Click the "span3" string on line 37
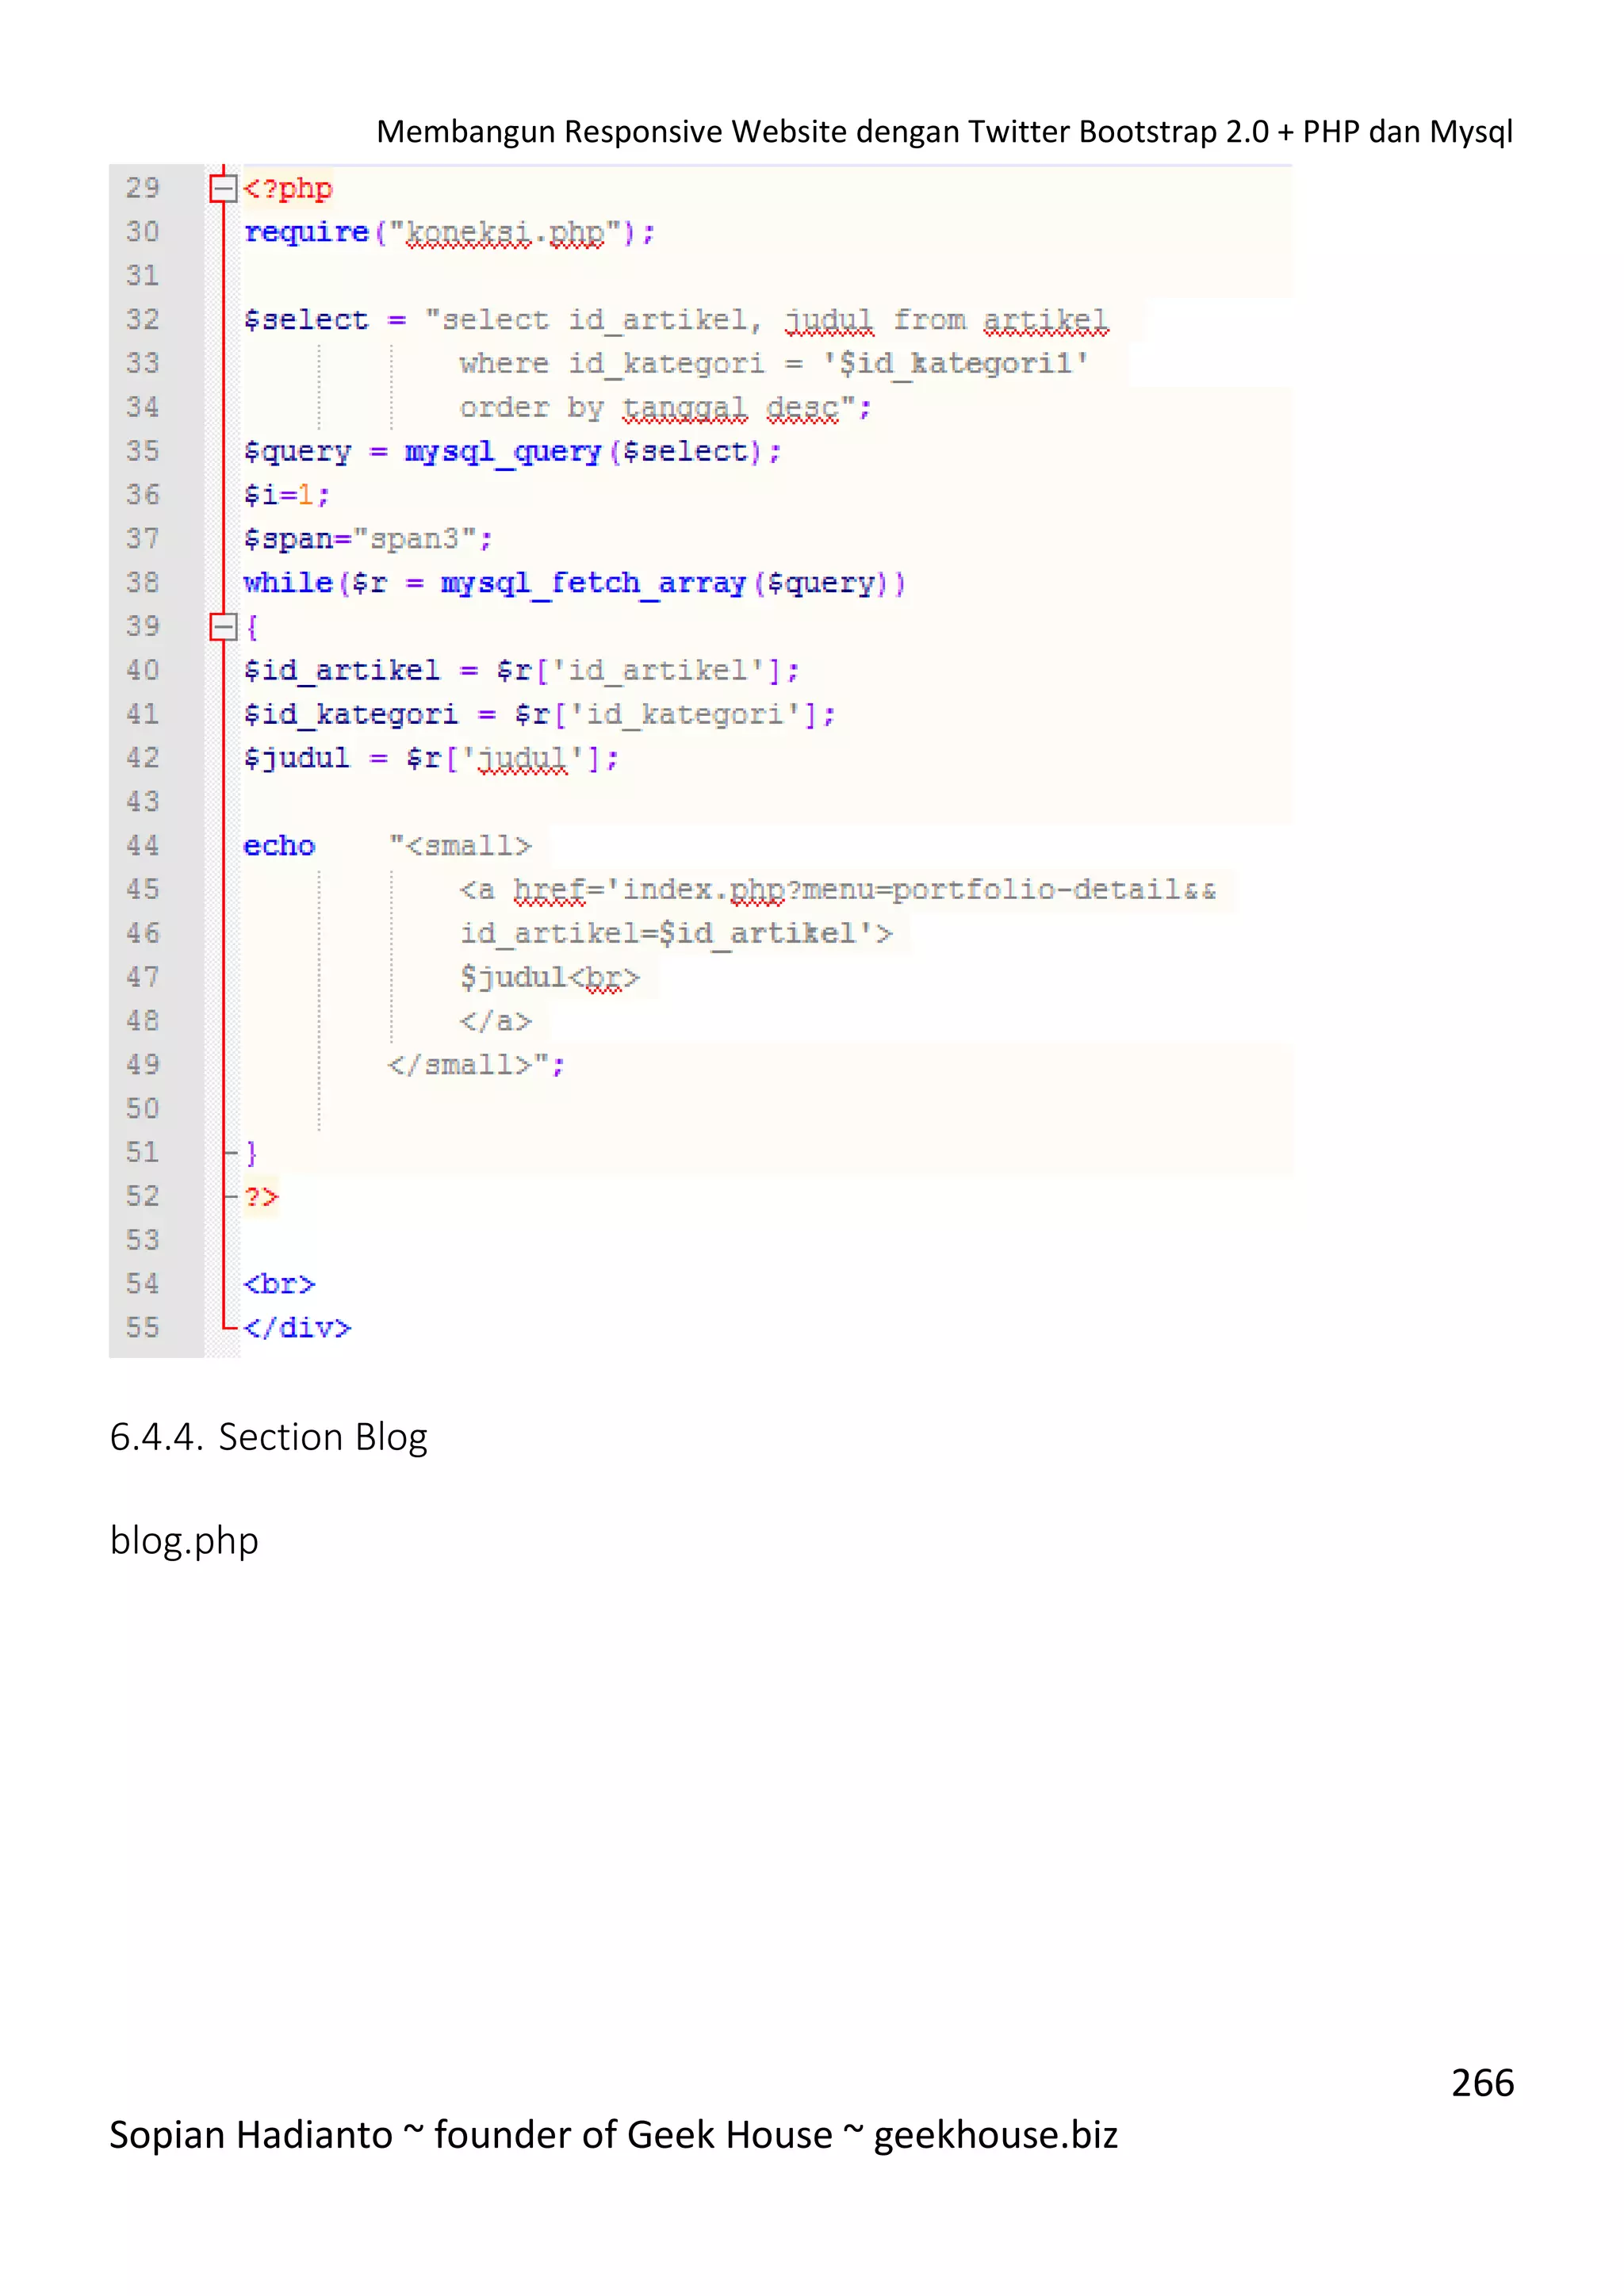The image size is (1624, 2296). [x=415, y=539]
